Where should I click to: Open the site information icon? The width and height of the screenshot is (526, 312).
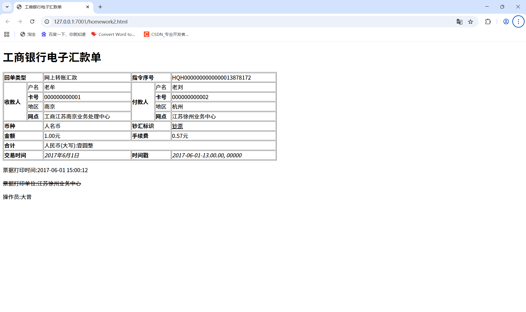pyautogui.click(x=47, y=22)
